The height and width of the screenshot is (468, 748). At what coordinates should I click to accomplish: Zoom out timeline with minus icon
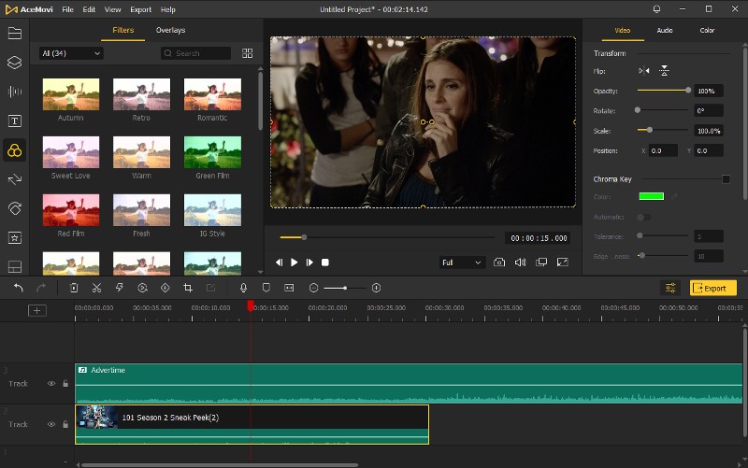pyautogui.click(x=313, y=288)
